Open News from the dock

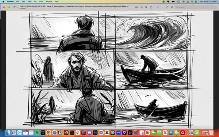point(165,133)
